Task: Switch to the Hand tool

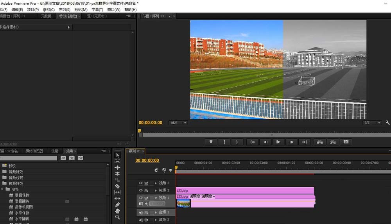Action: tap(117, 211)
